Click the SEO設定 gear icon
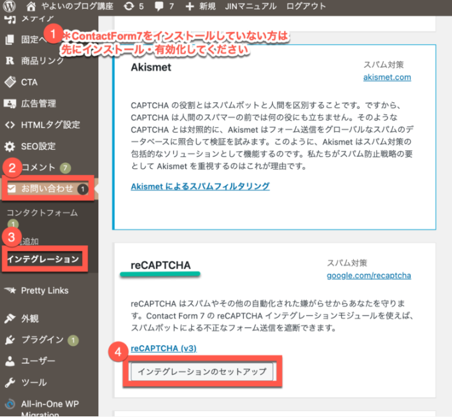 point(10,147)
